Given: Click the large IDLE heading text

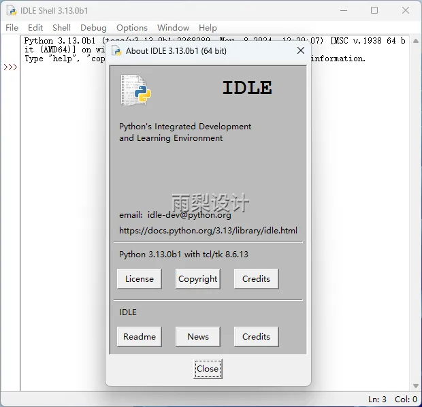Looking at the screenshot, I should 247,88.
